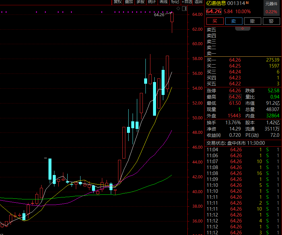This screenshot has height=235, width=282.
Task: Click the red 买 buy button
Action: point(215,21)
